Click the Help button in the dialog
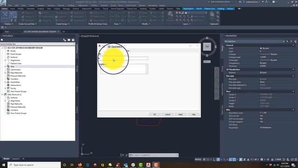 (x=194, y=114)
